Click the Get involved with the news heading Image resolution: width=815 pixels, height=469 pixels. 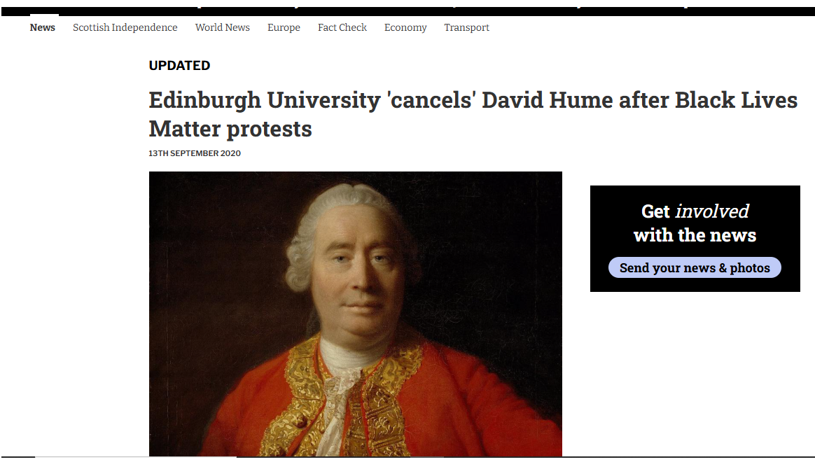click(x=695, y=223)
